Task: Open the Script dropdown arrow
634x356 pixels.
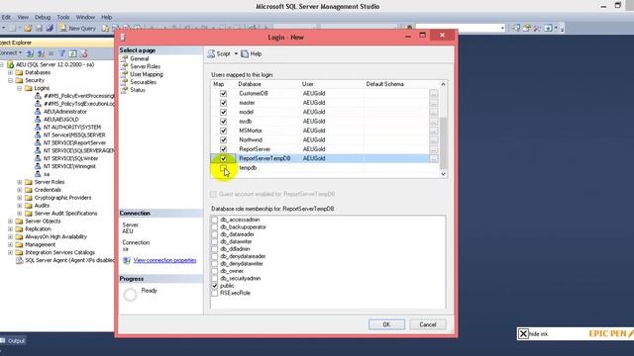Action: click(x=236, y=53)
